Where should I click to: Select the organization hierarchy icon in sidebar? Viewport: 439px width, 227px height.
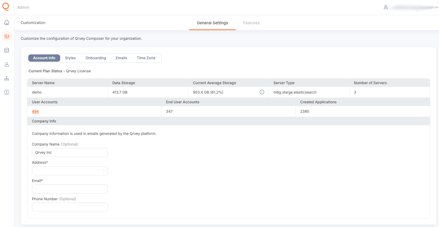click(6, 78)
